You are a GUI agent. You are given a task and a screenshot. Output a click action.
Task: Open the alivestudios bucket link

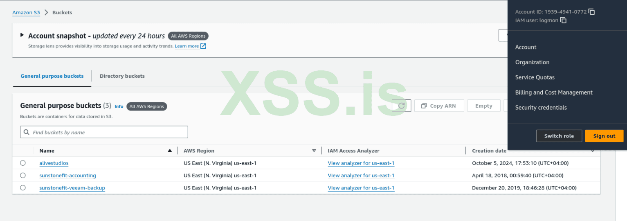click(x=54, y=163)
